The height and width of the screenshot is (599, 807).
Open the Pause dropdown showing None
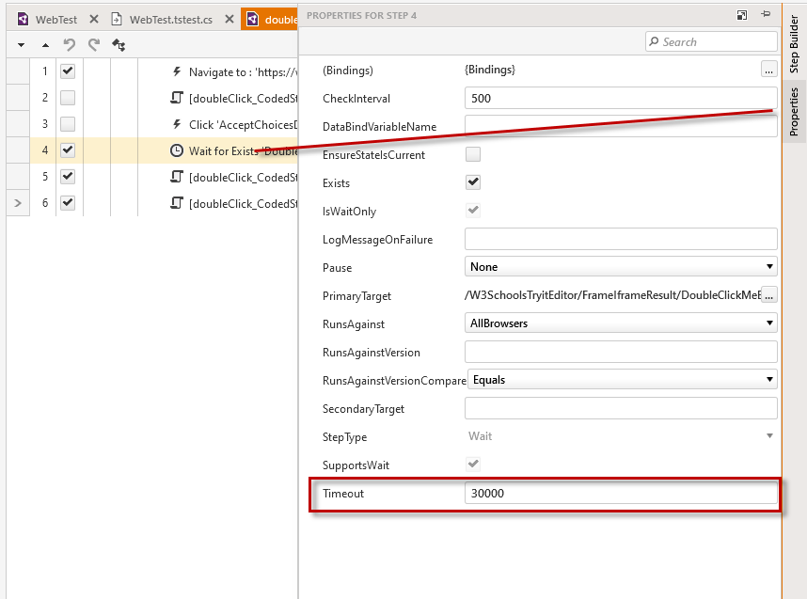621,267
